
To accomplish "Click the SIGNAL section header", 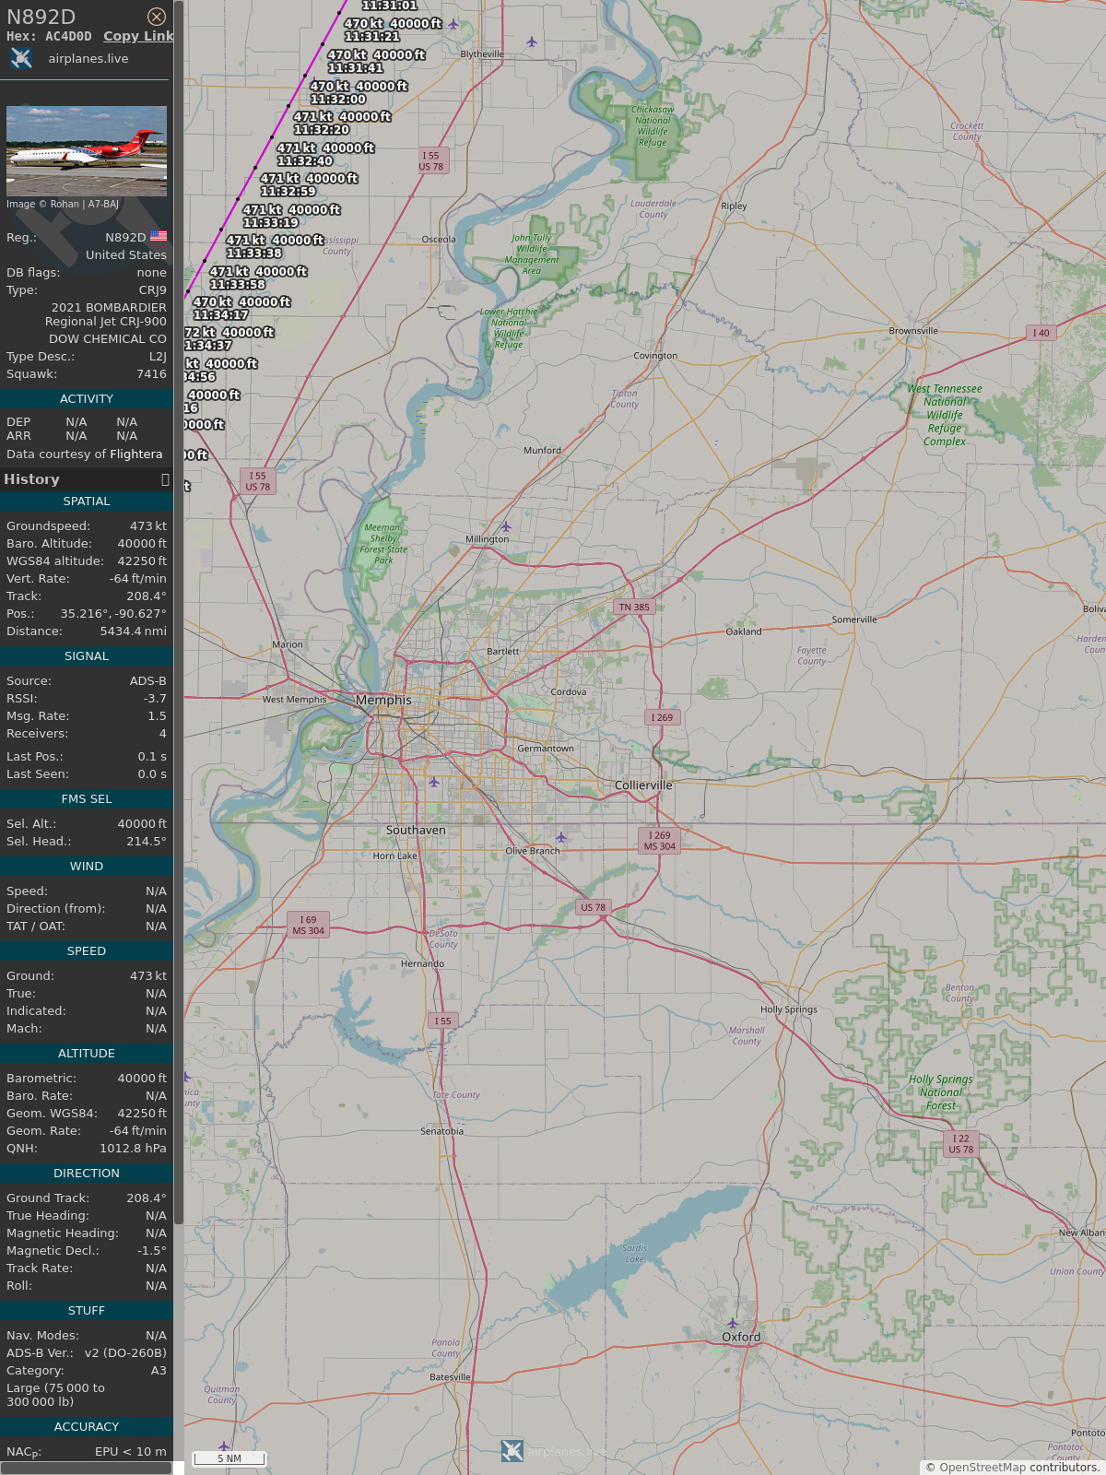I will tap(87, 655).
